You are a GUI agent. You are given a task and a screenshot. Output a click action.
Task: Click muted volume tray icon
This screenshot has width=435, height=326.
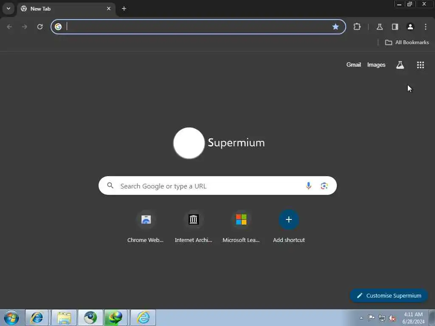392,318
